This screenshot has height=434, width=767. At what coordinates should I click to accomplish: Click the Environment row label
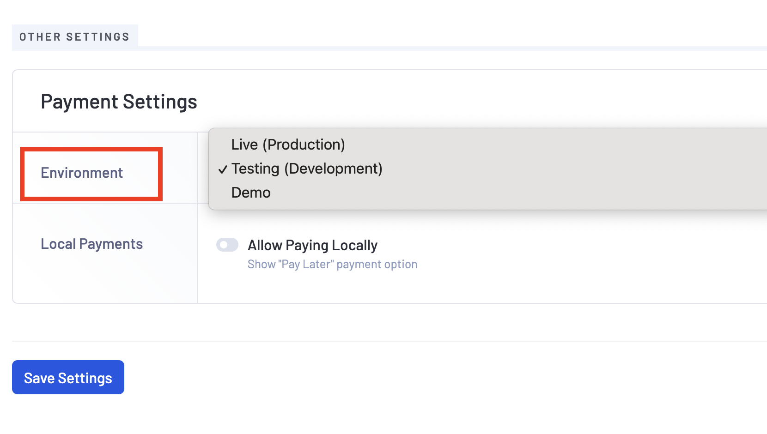coord(82,173)
